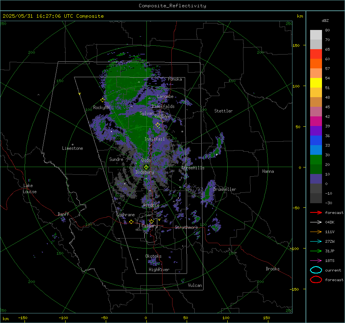This screenshot has height=323, width=345.
Task: Click the Ponoka city label
Action: pos(175,79)
